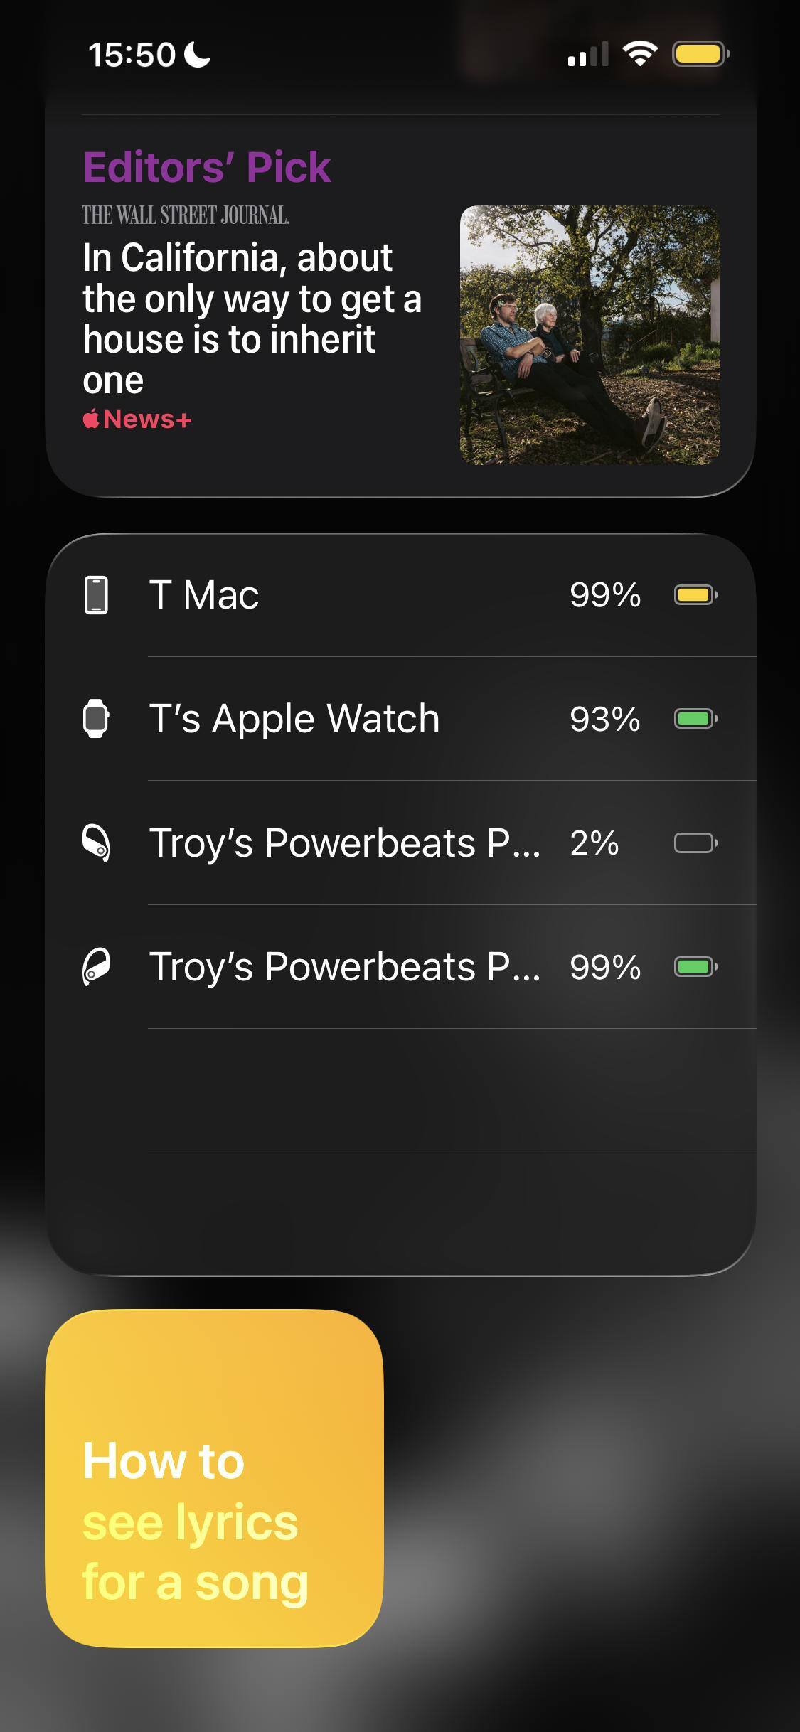Tap The Wall Street Journal source label
Viewport: 800px width, 1732px height.
185,215
